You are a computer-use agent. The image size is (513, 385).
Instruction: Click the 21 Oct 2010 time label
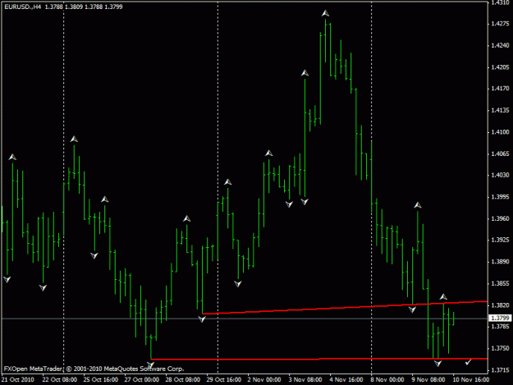(x=18, y=379)
